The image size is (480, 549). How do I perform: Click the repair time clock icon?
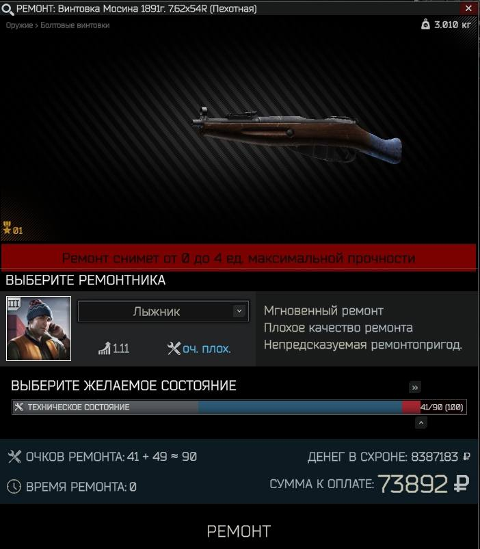(x=14, y=486)
